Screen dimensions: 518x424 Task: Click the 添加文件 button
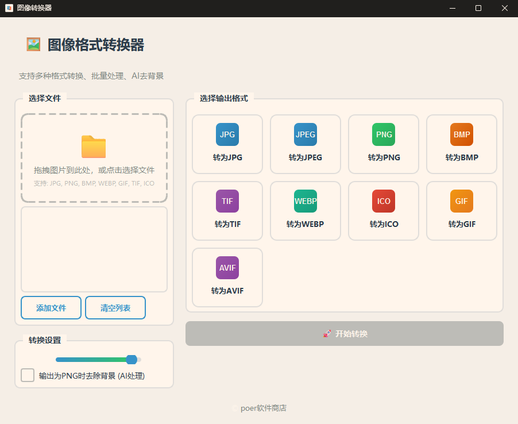point(51,308)
